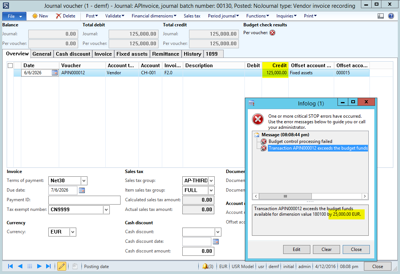Image resolution: width=400 pixels, height=274 pixels.
Task: Open the Currency dropdown list
Action: (x=73, y=232)
